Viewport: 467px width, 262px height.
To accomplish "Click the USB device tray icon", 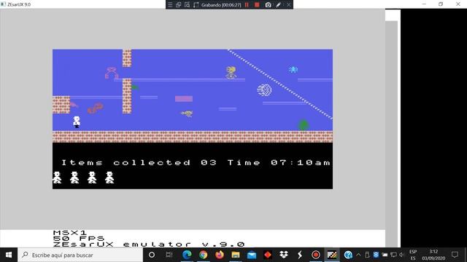I will tap(367, 255).
